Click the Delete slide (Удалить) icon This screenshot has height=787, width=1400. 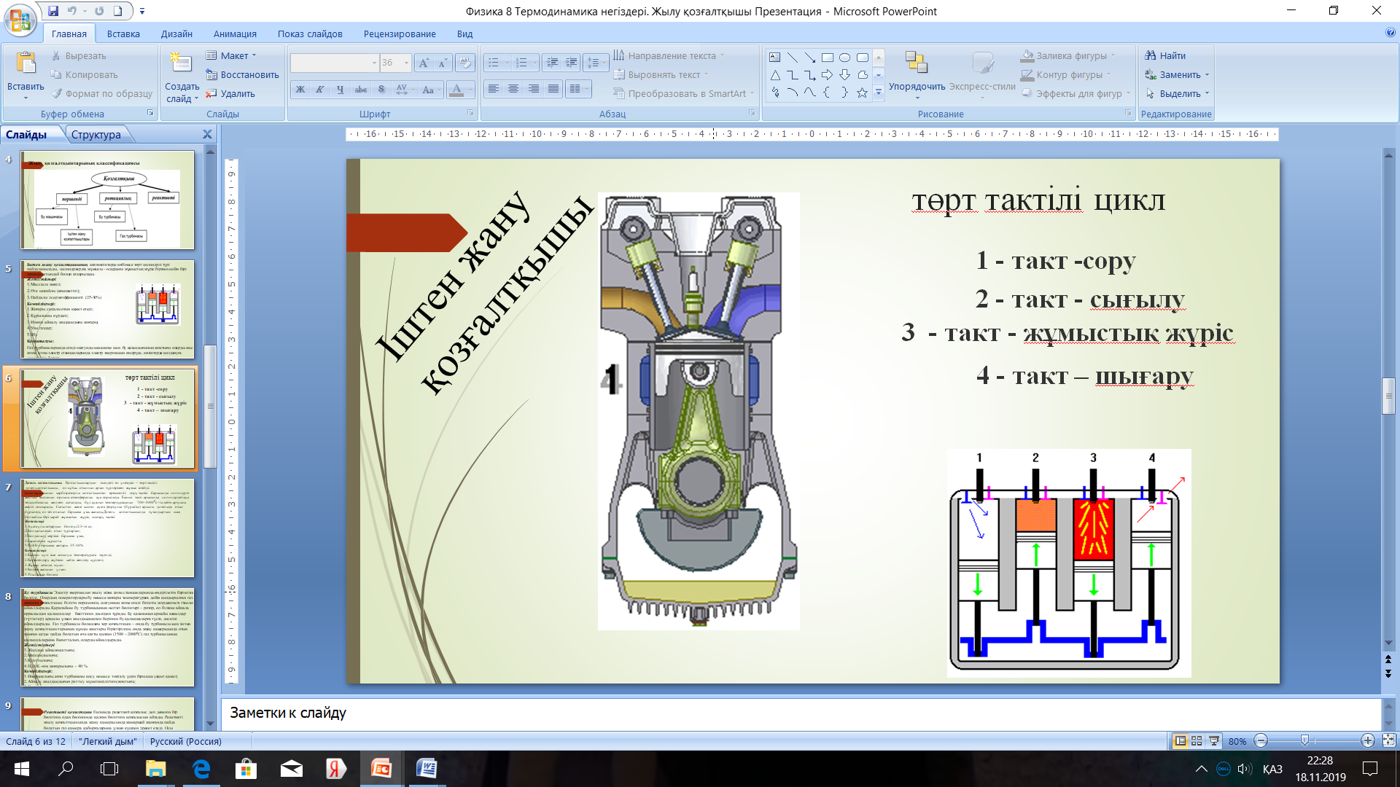pos(211,94)
